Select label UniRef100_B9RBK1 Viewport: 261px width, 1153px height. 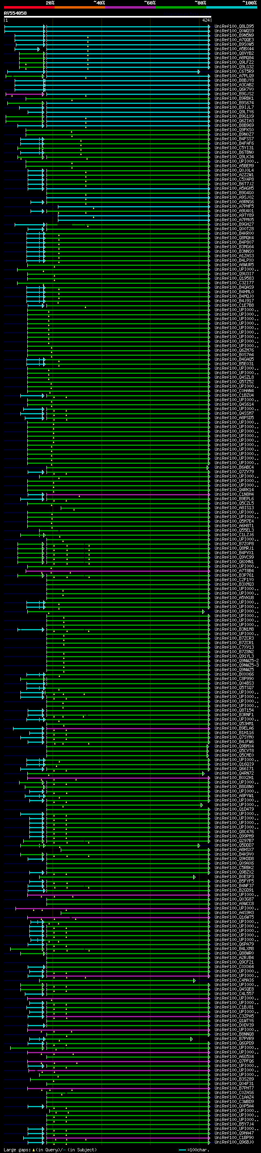[234, 99]
